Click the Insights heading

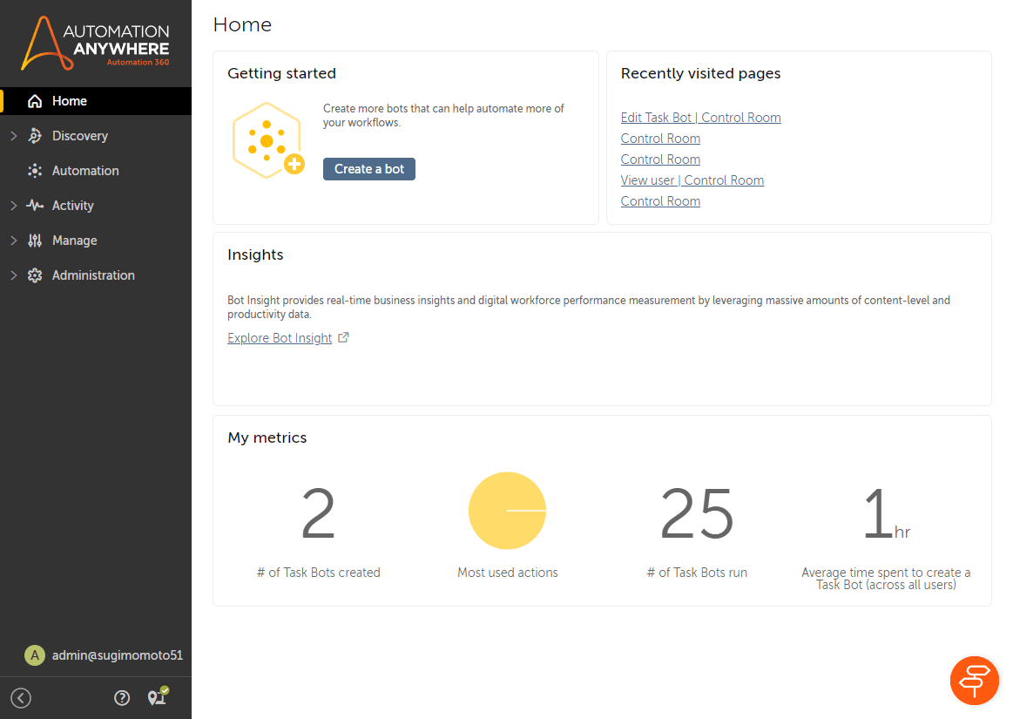tap(255, 254)
